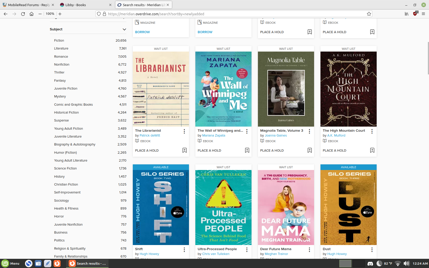Place a hold on The Wall of Winnipeg
429x268 pixels.
[209, 151]
